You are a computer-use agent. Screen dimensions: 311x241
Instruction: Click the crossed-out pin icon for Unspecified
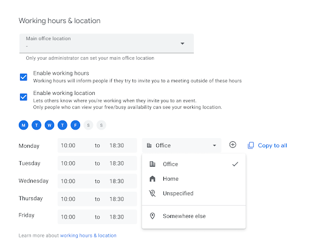tap(152, 194)
